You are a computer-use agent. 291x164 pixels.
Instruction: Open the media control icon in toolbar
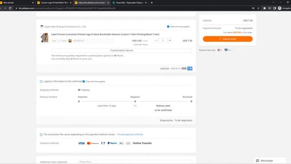pyautogui.click(x=270, y=8)
